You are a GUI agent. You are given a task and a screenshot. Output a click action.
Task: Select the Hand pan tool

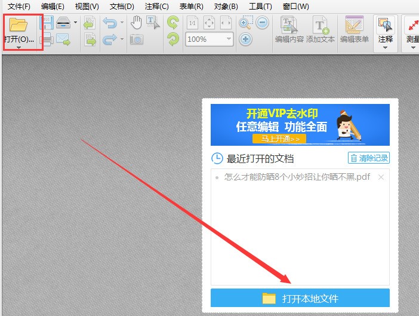(137, 23)
